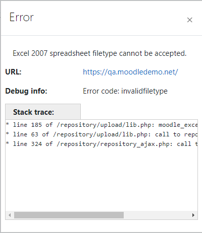Image resolution: width=202 pixels, height=233 pixels.
Task: Click the 'URL:' label
Action: coord(14,72)
